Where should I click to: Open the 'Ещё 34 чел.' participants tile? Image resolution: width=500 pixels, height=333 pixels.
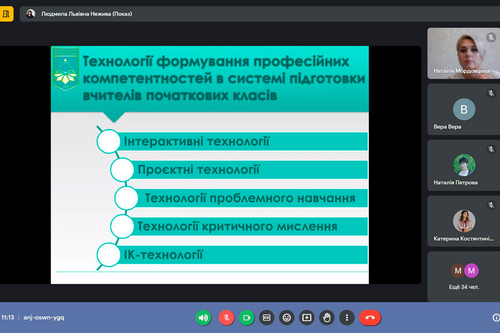pos(464,276)
